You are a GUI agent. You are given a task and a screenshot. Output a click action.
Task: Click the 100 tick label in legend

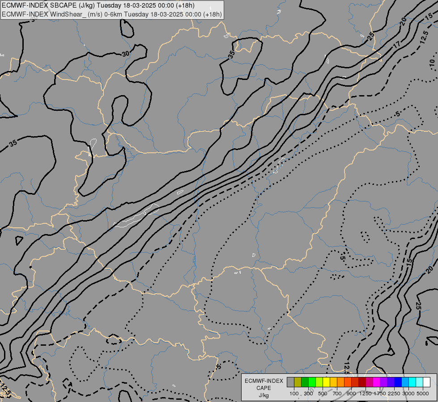click(x=294, y=394)
